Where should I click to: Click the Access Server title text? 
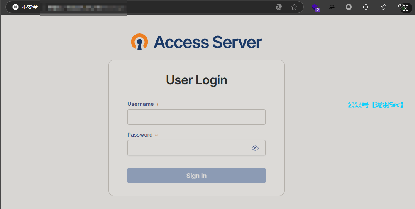pyautogui.click(x=208, y=42)
